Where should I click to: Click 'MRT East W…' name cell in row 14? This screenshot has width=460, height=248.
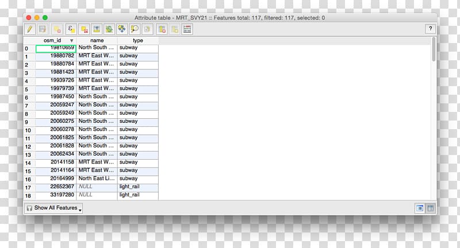97,164
